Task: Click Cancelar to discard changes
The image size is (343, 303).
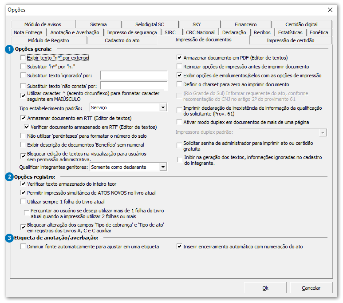Action: click(x=311, y=288)
